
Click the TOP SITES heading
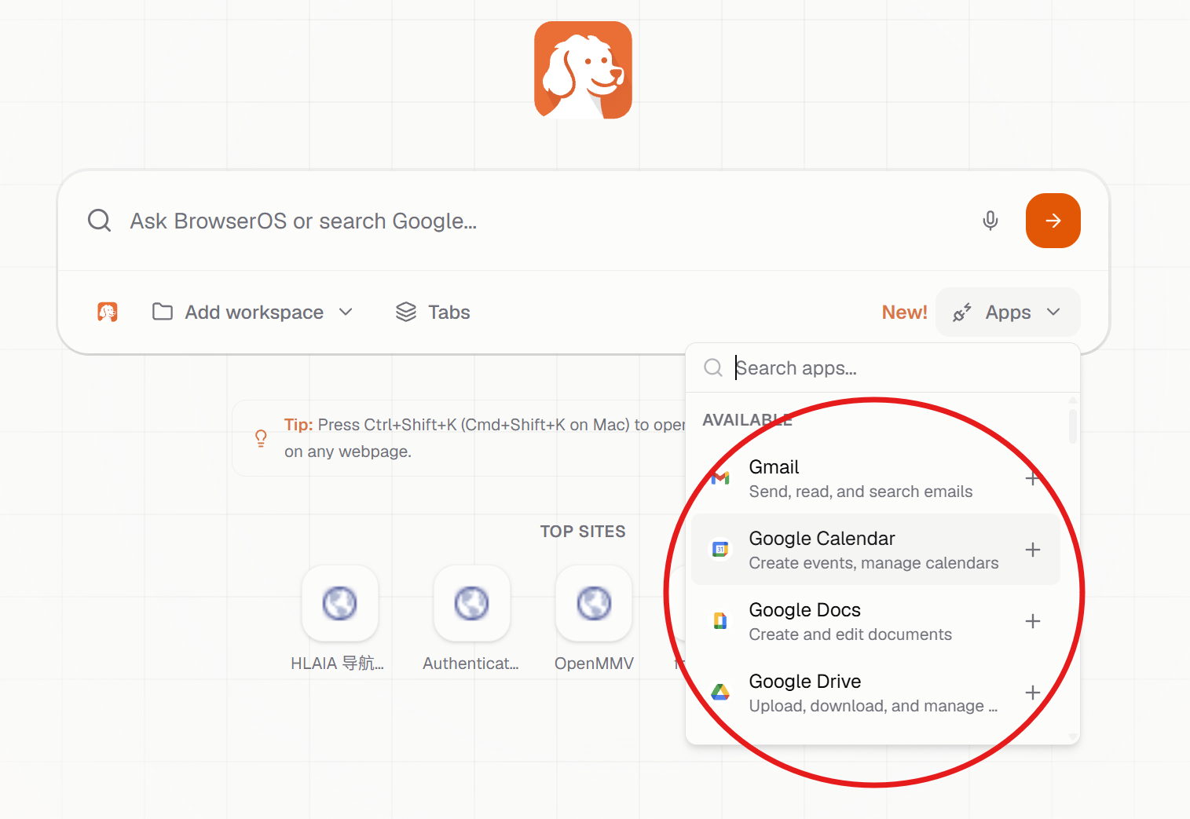(x=583, y=532)
